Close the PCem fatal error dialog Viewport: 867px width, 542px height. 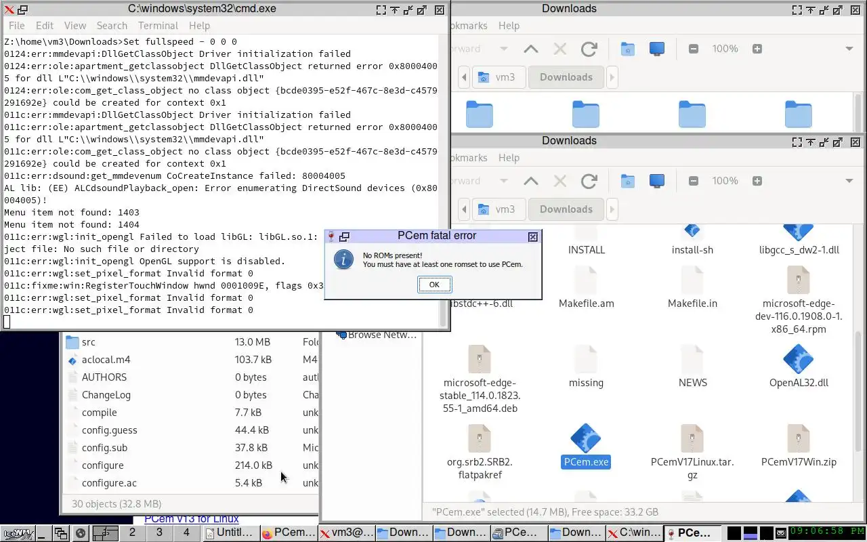533,236
